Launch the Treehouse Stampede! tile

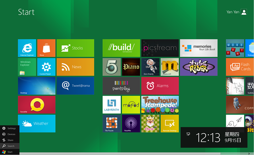pyautogui.click(x=160, y=105)
